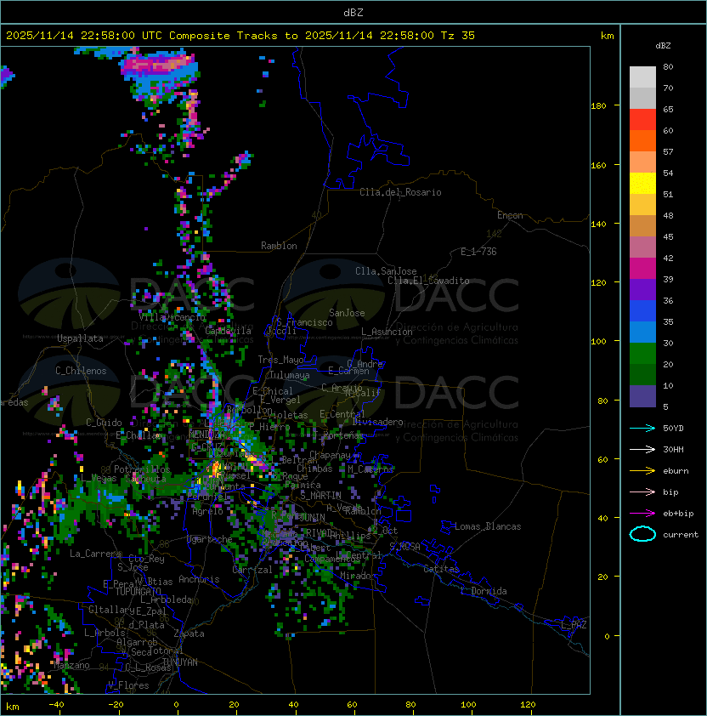The image size is (707, 716).
Task: Click the MENDOZA city label
Action: pos(206,434)
